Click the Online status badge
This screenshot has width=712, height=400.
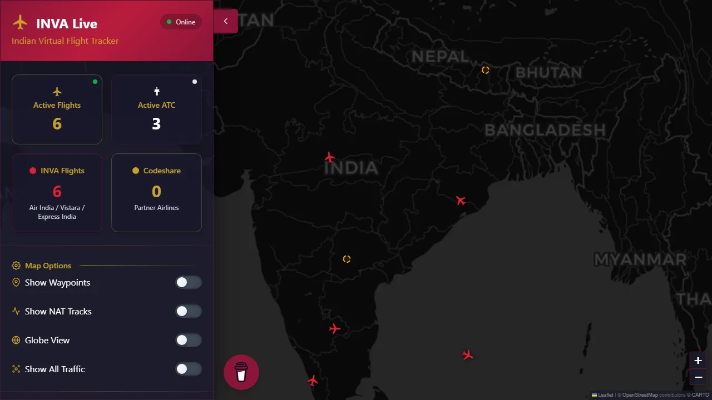point(181,22)
